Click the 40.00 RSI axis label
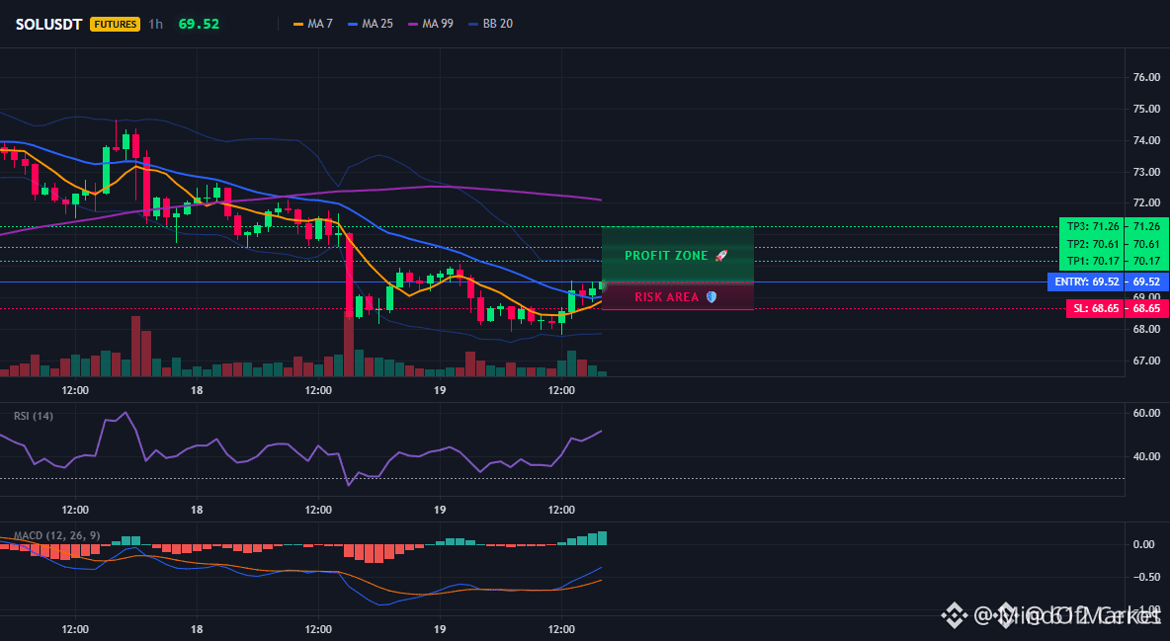The width and height of the screenshot is (1170, 641). click(1146, 456)
